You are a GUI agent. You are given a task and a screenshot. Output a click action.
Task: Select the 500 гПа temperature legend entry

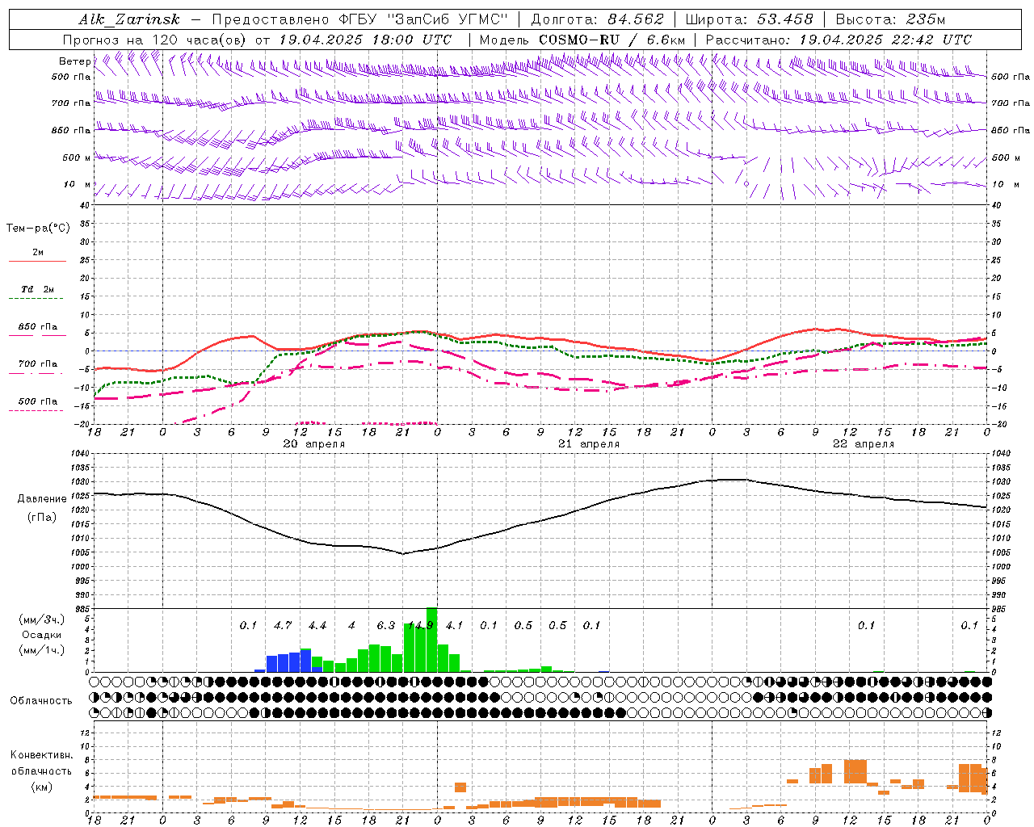tap(37, 405)
